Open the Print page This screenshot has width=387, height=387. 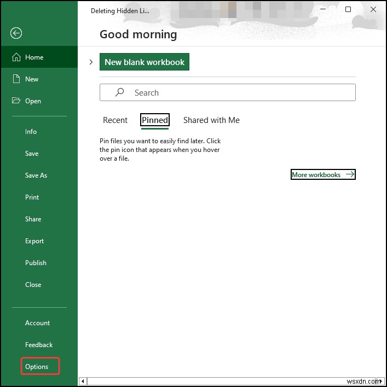39,197
